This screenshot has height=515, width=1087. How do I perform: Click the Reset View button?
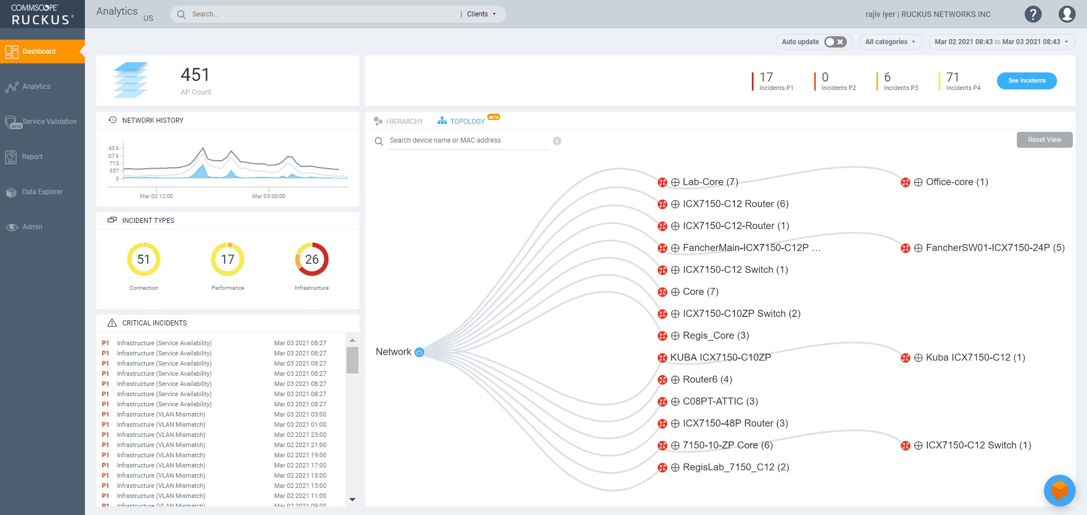tap(1045, 140)
